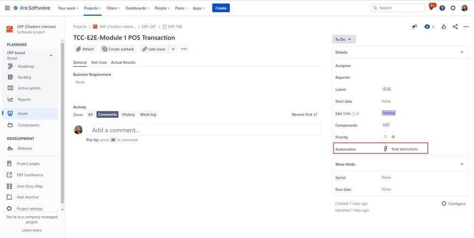The image size is (474, 238).
Task: Click the Add a comment field
Action: 204,130
